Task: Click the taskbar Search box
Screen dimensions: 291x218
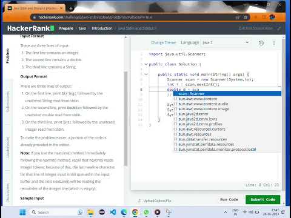Action: point(56,212)
